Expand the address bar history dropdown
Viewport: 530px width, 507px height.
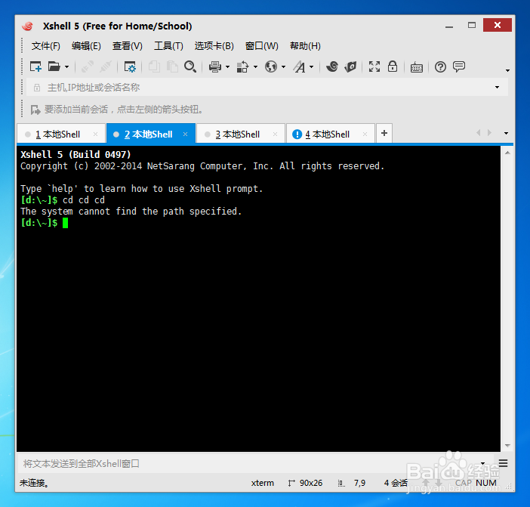[497, 87]
